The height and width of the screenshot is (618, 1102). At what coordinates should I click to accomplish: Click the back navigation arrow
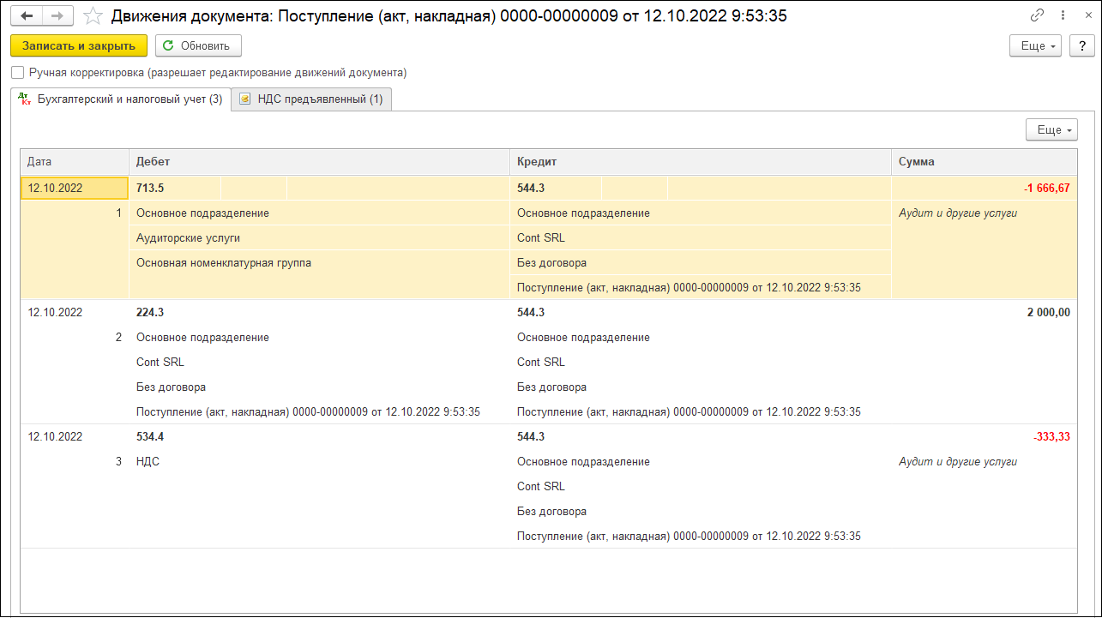pos(27,16)
